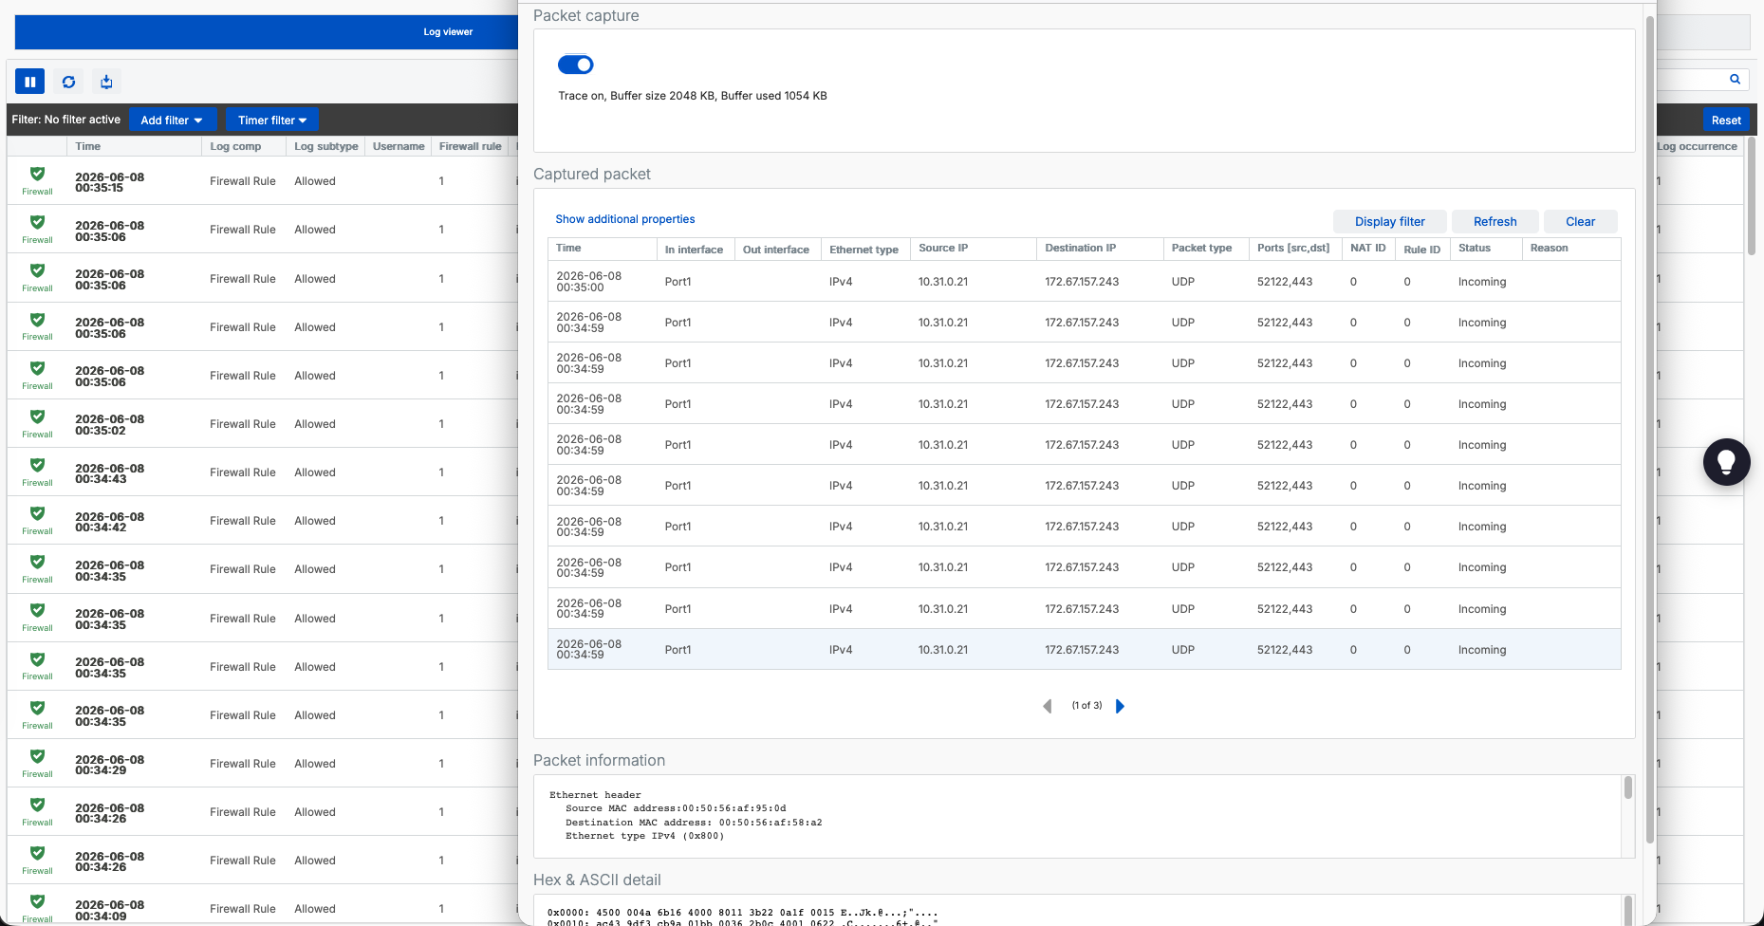Clear the captured packets
The height and width of the screenshot is (926, 1764).
pos(1580,221)
